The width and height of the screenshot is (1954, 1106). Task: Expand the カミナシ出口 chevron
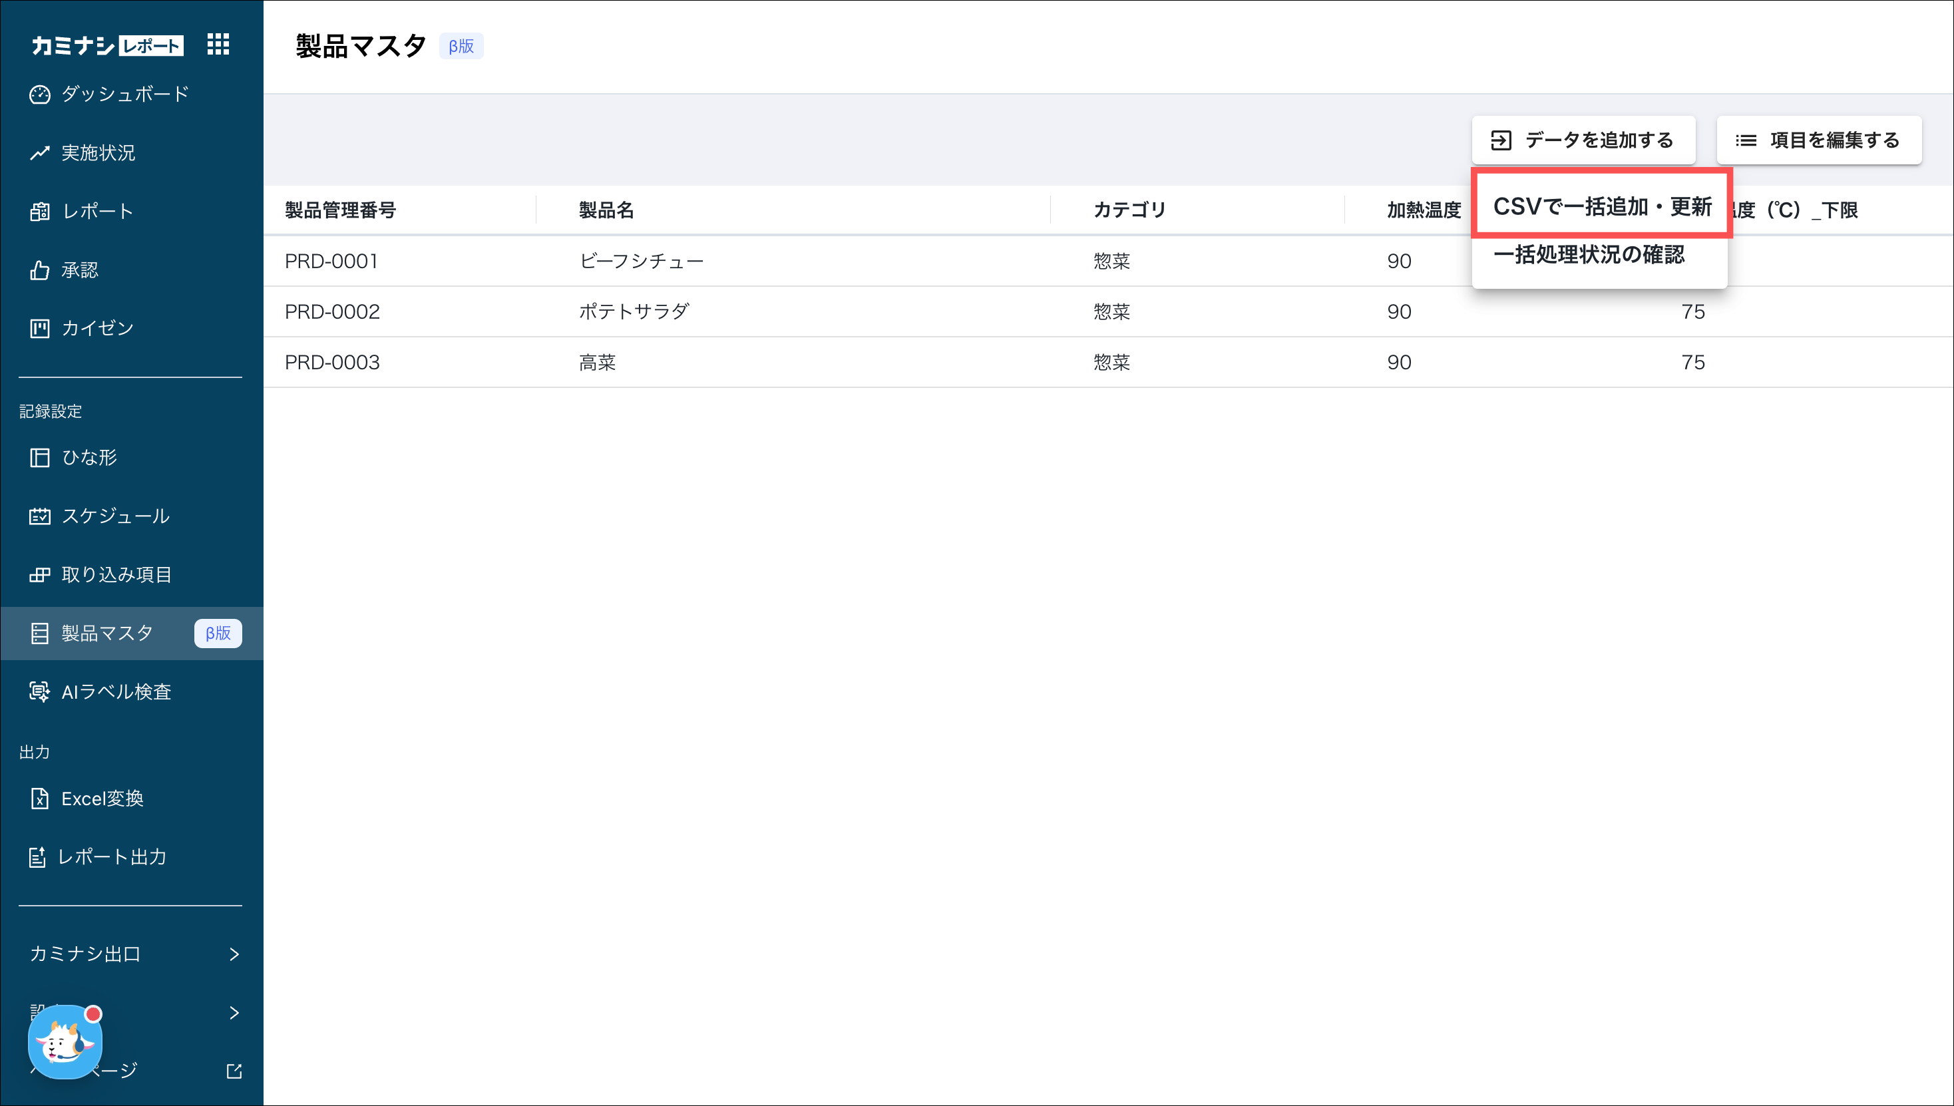(234, 954)
